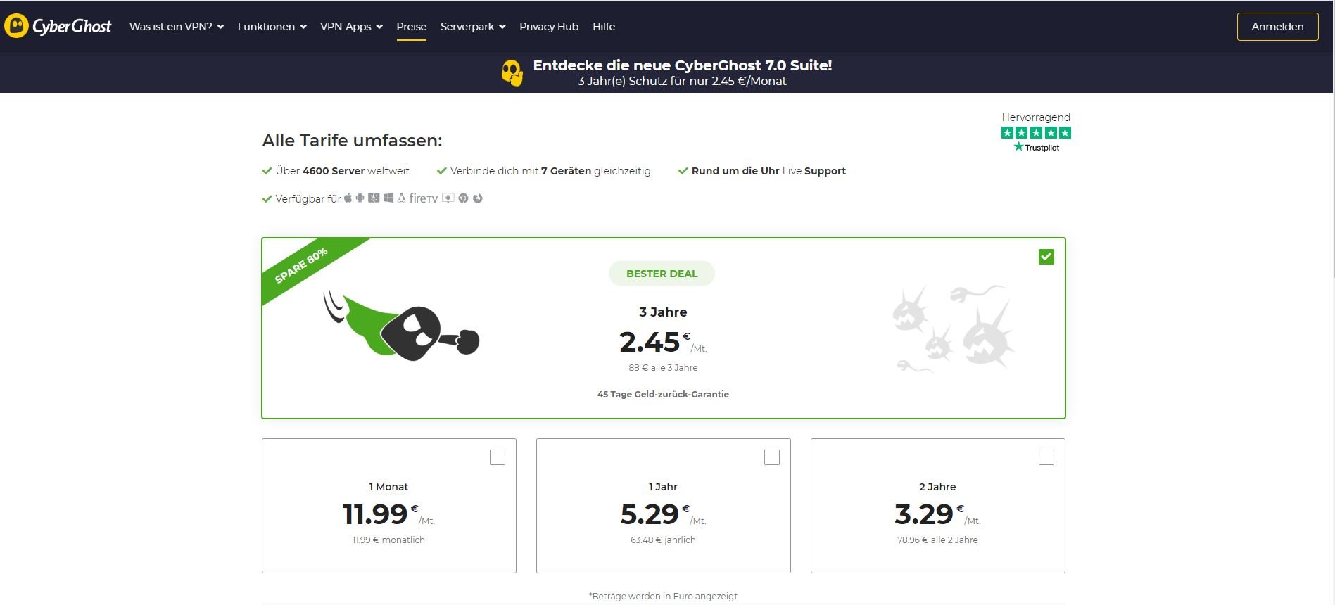The width and height of the screenshot is (1335, 605).
Task: Tick the 1 Jahr plan checkbox
Action: tap(772, 457)
